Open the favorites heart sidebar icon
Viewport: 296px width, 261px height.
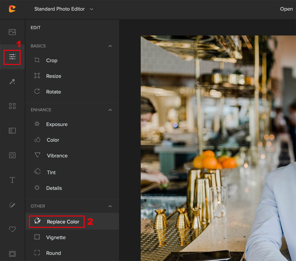coord(12,229)
